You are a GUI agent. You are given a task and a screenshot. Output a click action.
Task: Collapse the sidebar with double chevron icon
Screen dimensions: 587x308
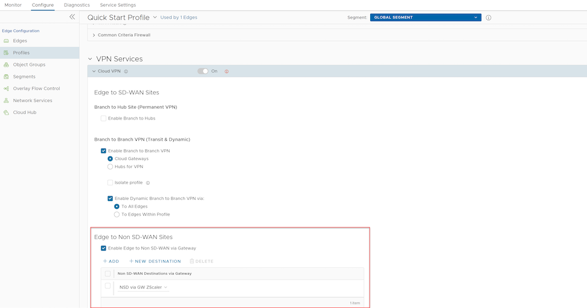[x=72, y=17]
